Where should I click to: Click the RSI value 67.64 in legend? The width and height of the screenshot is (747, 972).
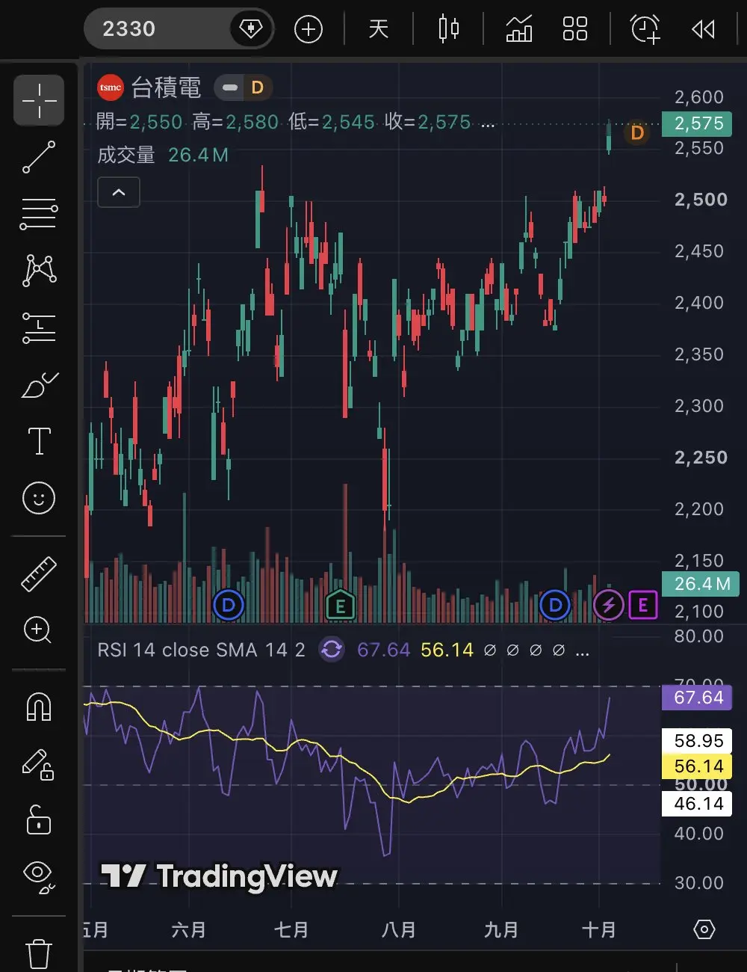coord(384,650)
